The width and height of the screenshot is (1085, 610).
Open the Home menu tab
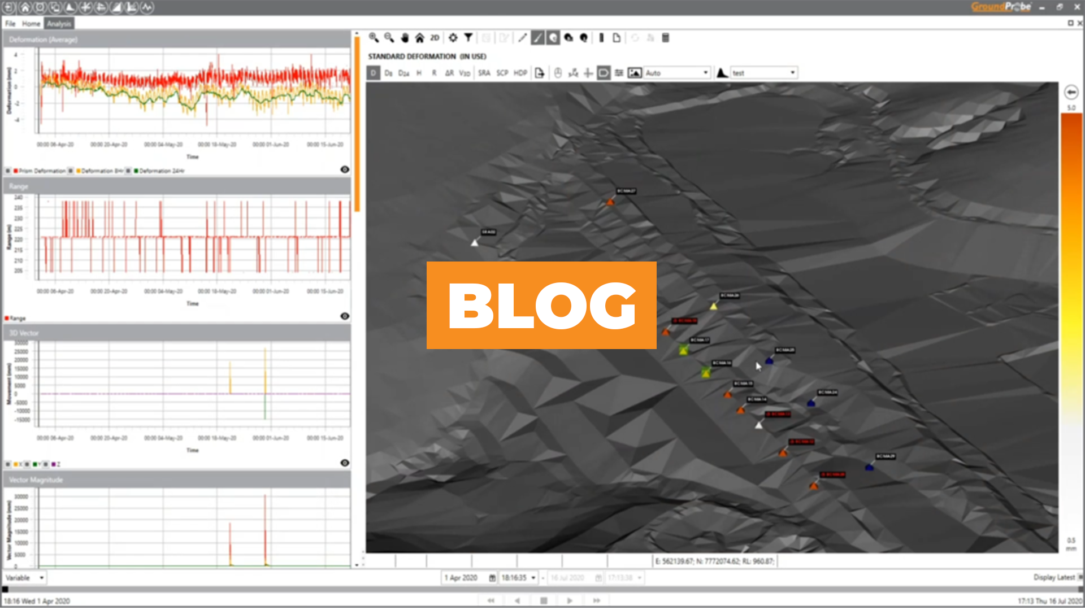pyautogui.click(x=31, y=24)
